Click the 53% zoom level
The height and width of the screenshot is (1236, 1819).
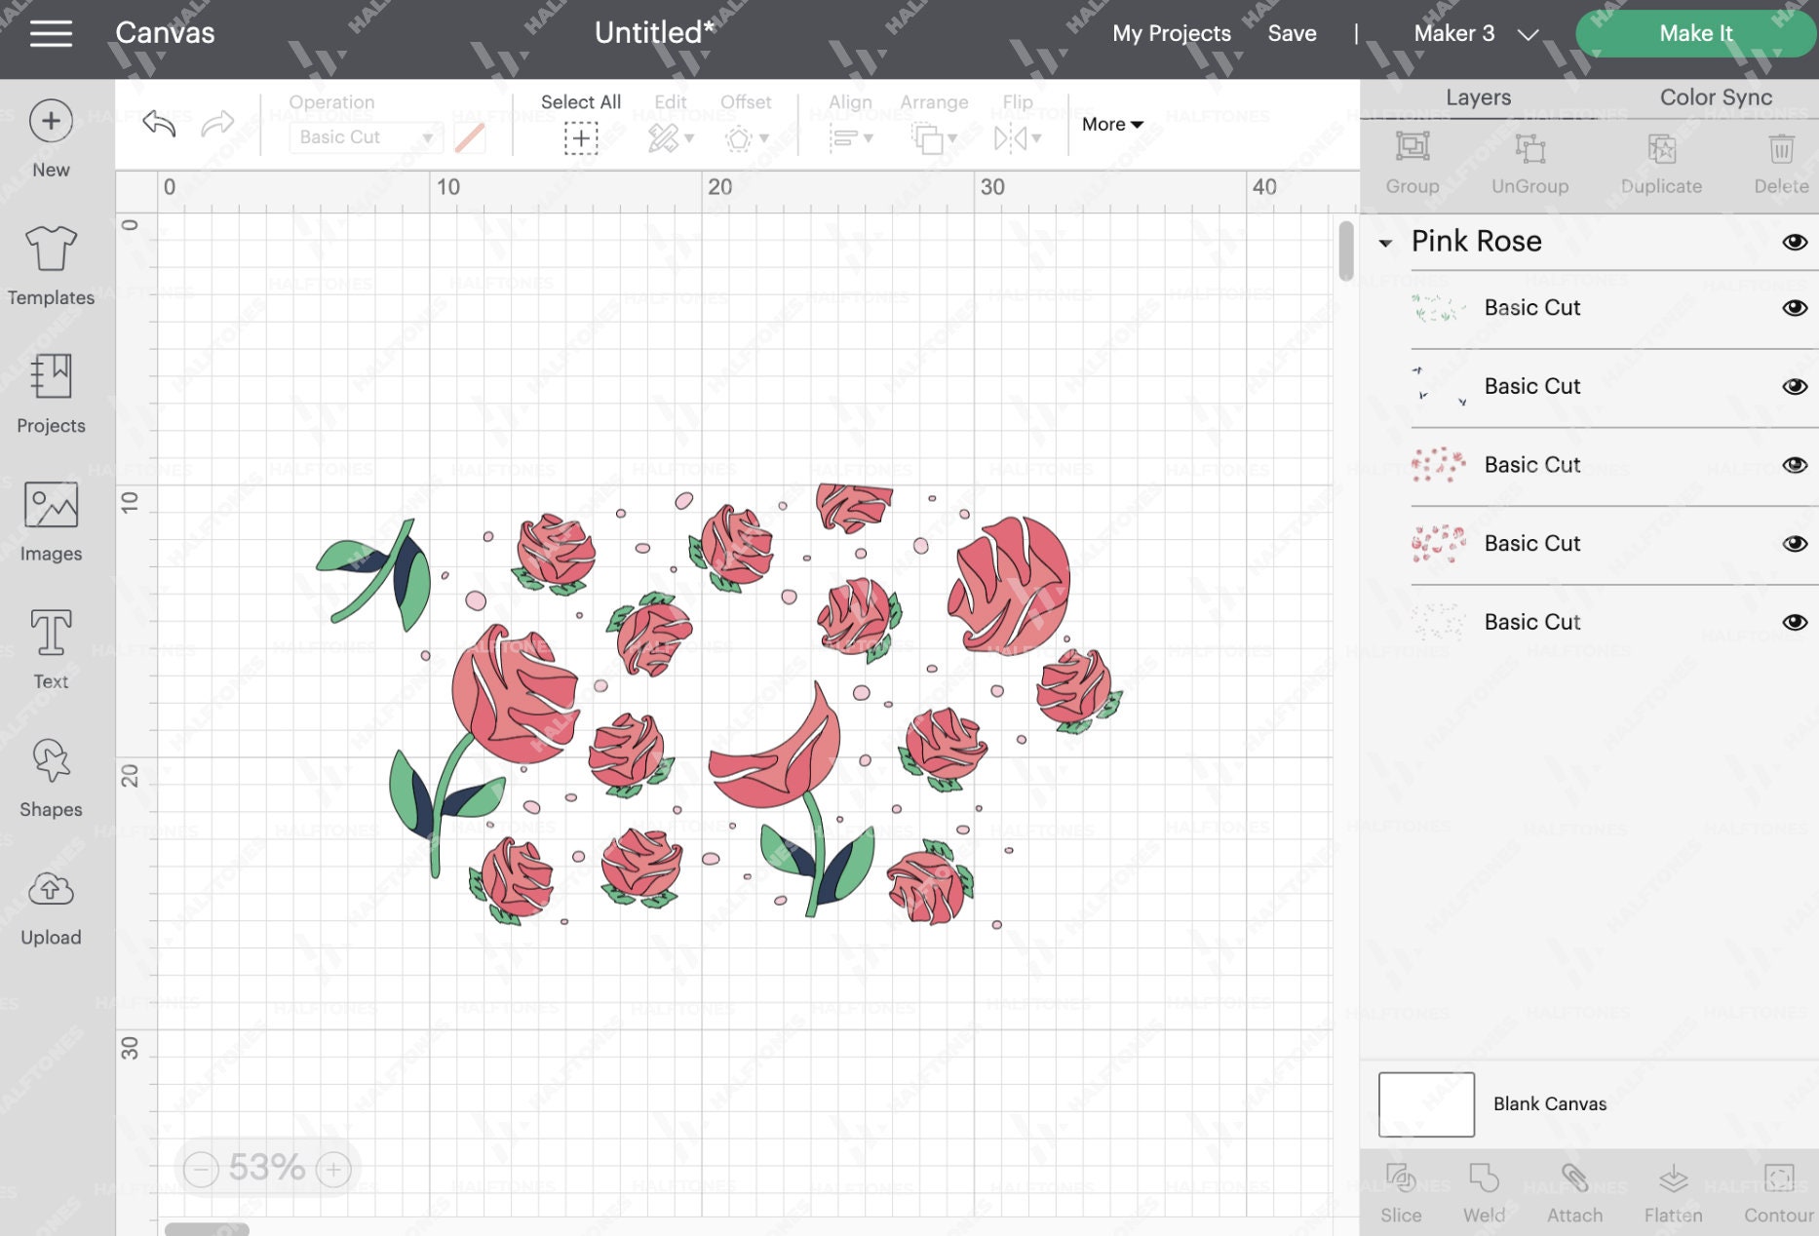(266, 1168)
